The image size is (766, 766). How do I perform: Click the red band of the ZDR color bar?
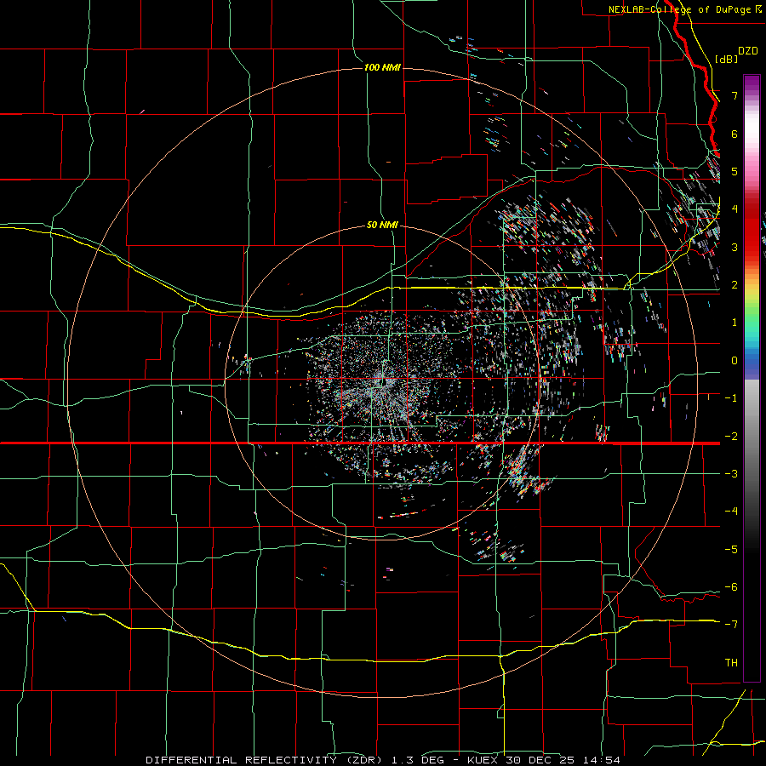click(x=752, y=230)
